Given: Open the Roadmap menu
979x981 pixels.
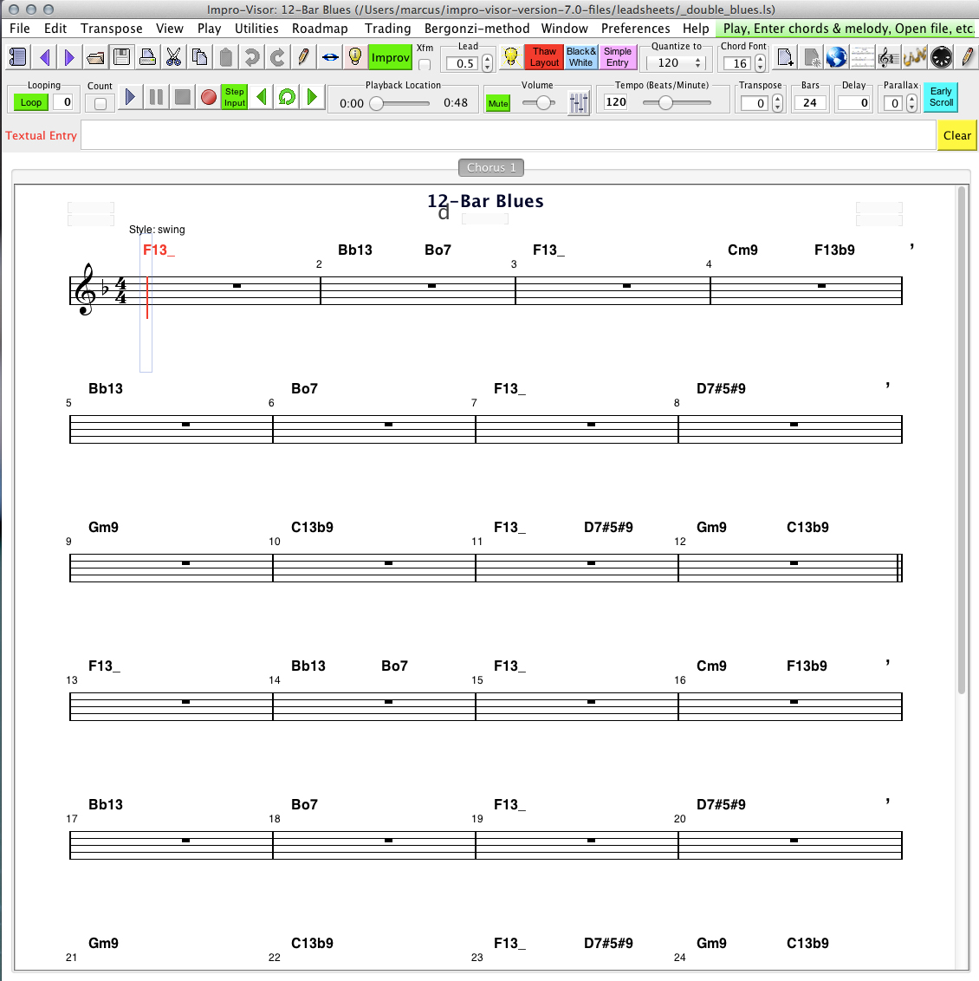Looking at the screenshot, I should click(x=320, y=29).
